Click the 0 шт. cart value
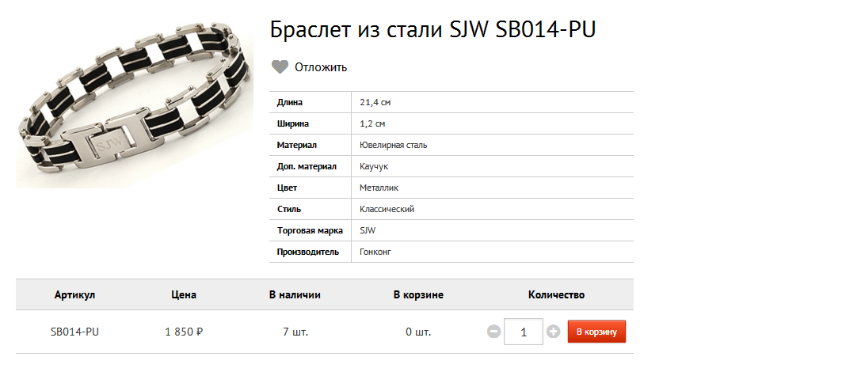The image size is (861, 368). tap(418, 332)
